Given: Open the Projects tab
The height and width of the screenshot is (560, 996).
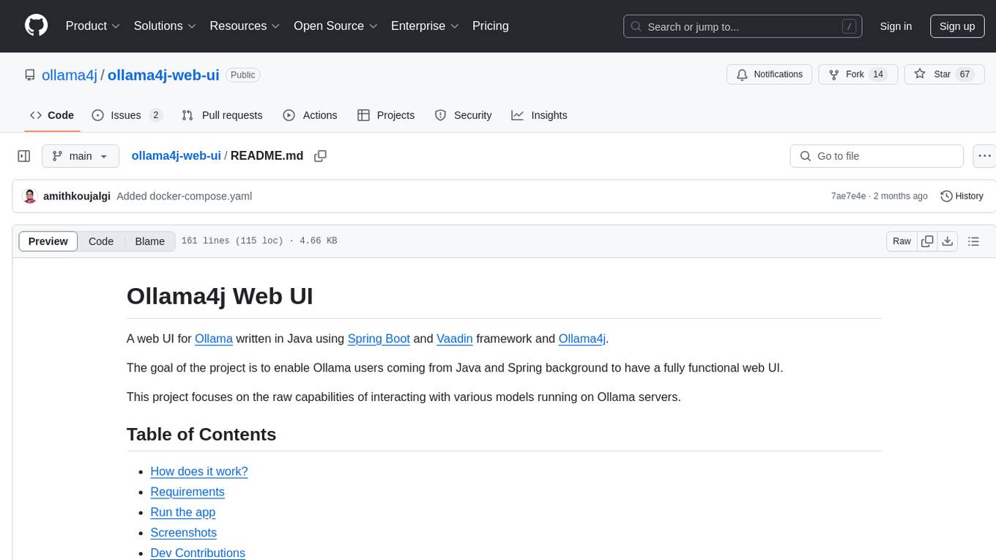Looking at the screenshot, I should point(386,115).
